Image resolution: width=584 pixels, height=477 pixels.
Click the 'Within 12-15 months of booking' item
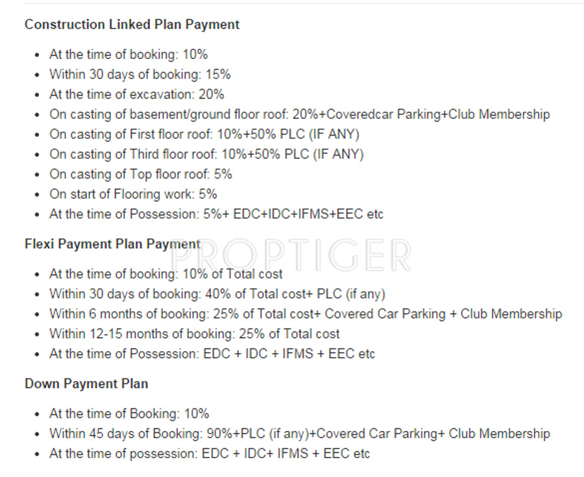(194, 334)
